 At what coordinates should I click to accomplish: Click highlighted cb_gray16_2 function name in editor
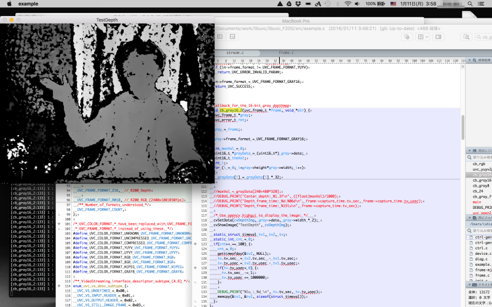(231, 111)
